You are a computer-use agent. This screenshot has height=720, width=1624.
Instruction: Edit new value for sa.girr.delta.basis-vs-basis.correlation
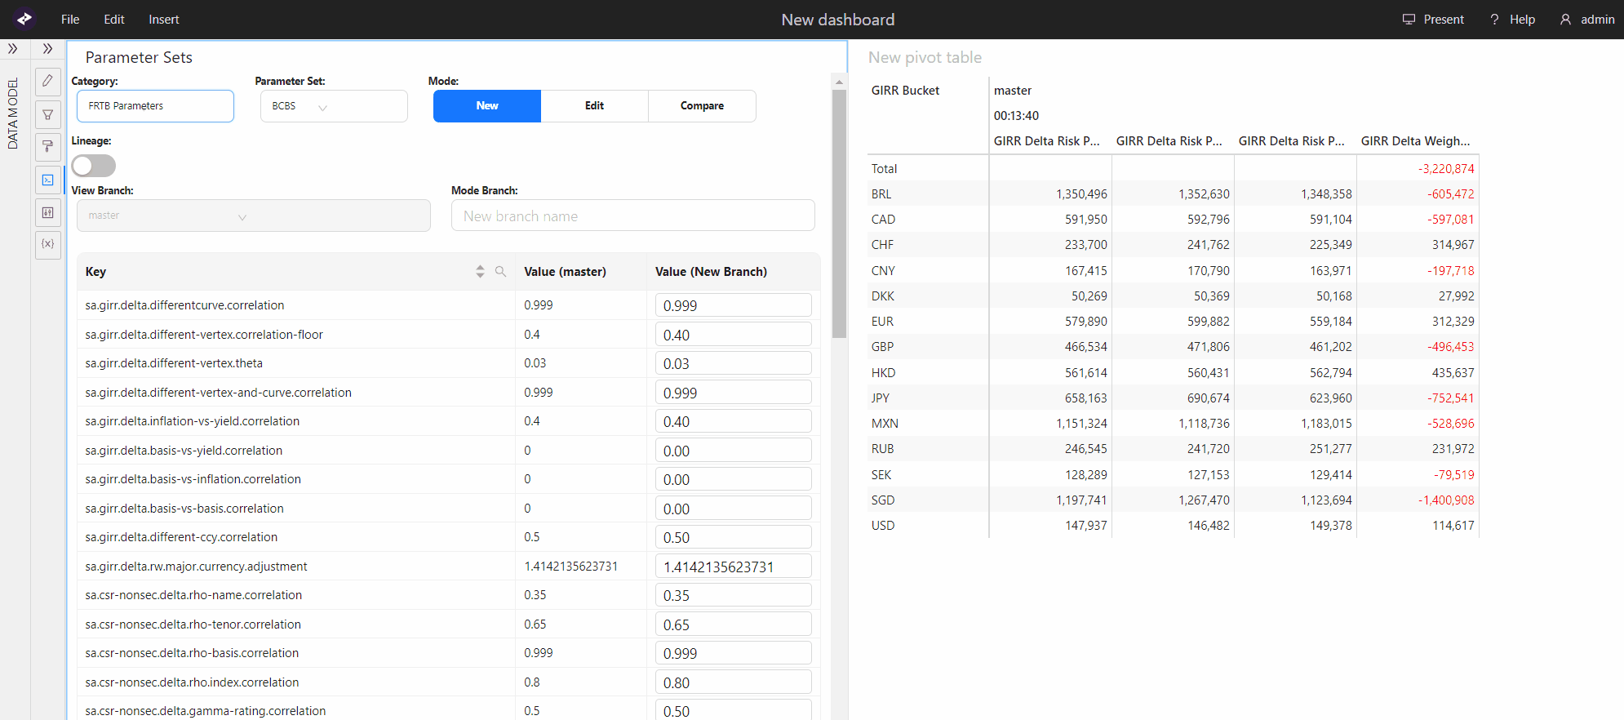pos(734,509)
